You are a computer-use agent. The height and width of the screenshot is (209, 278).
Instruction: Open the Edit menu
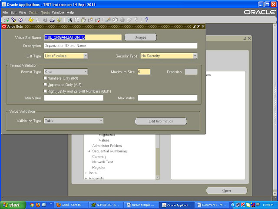point(13,13)
